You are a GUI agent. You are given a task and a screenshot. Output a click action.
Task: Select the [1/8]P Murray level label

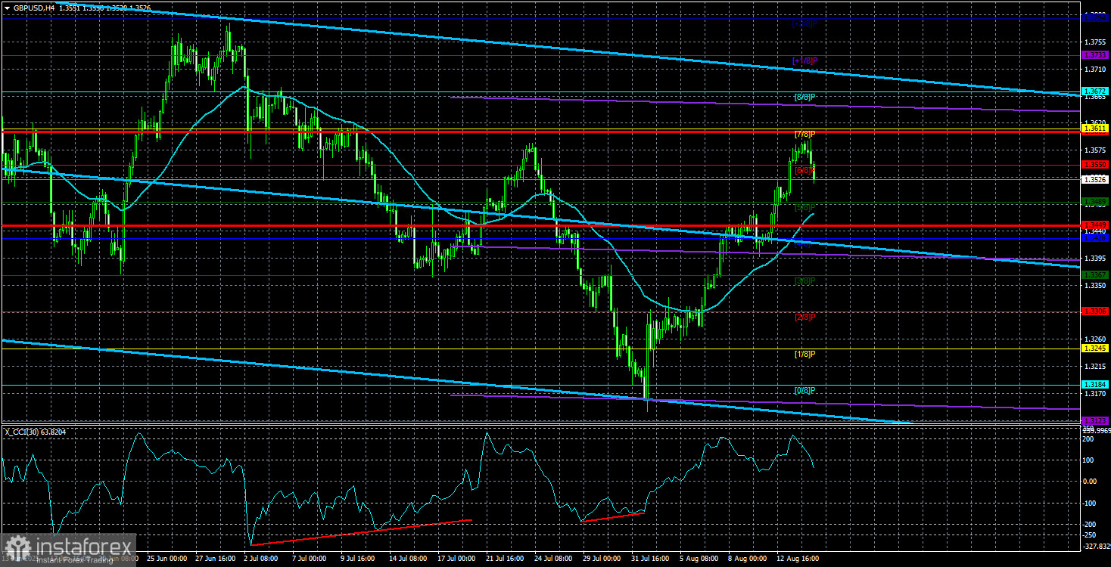(804, 354)
